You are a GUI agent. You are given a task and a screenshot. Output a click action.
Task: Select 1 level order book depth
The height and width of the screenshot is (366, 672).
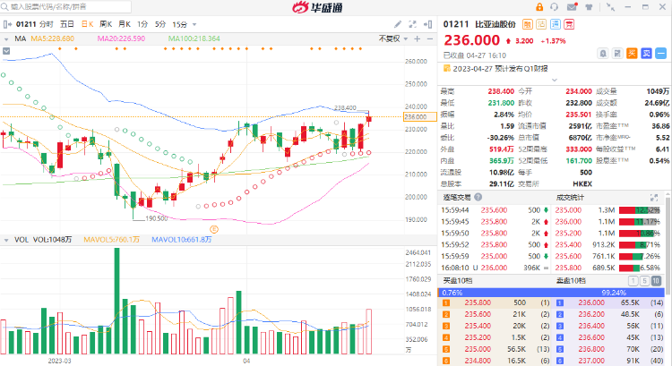633,281
